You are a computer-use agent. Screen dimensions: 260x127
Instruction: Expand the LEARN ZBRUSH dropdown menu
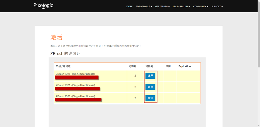(181, 6)
